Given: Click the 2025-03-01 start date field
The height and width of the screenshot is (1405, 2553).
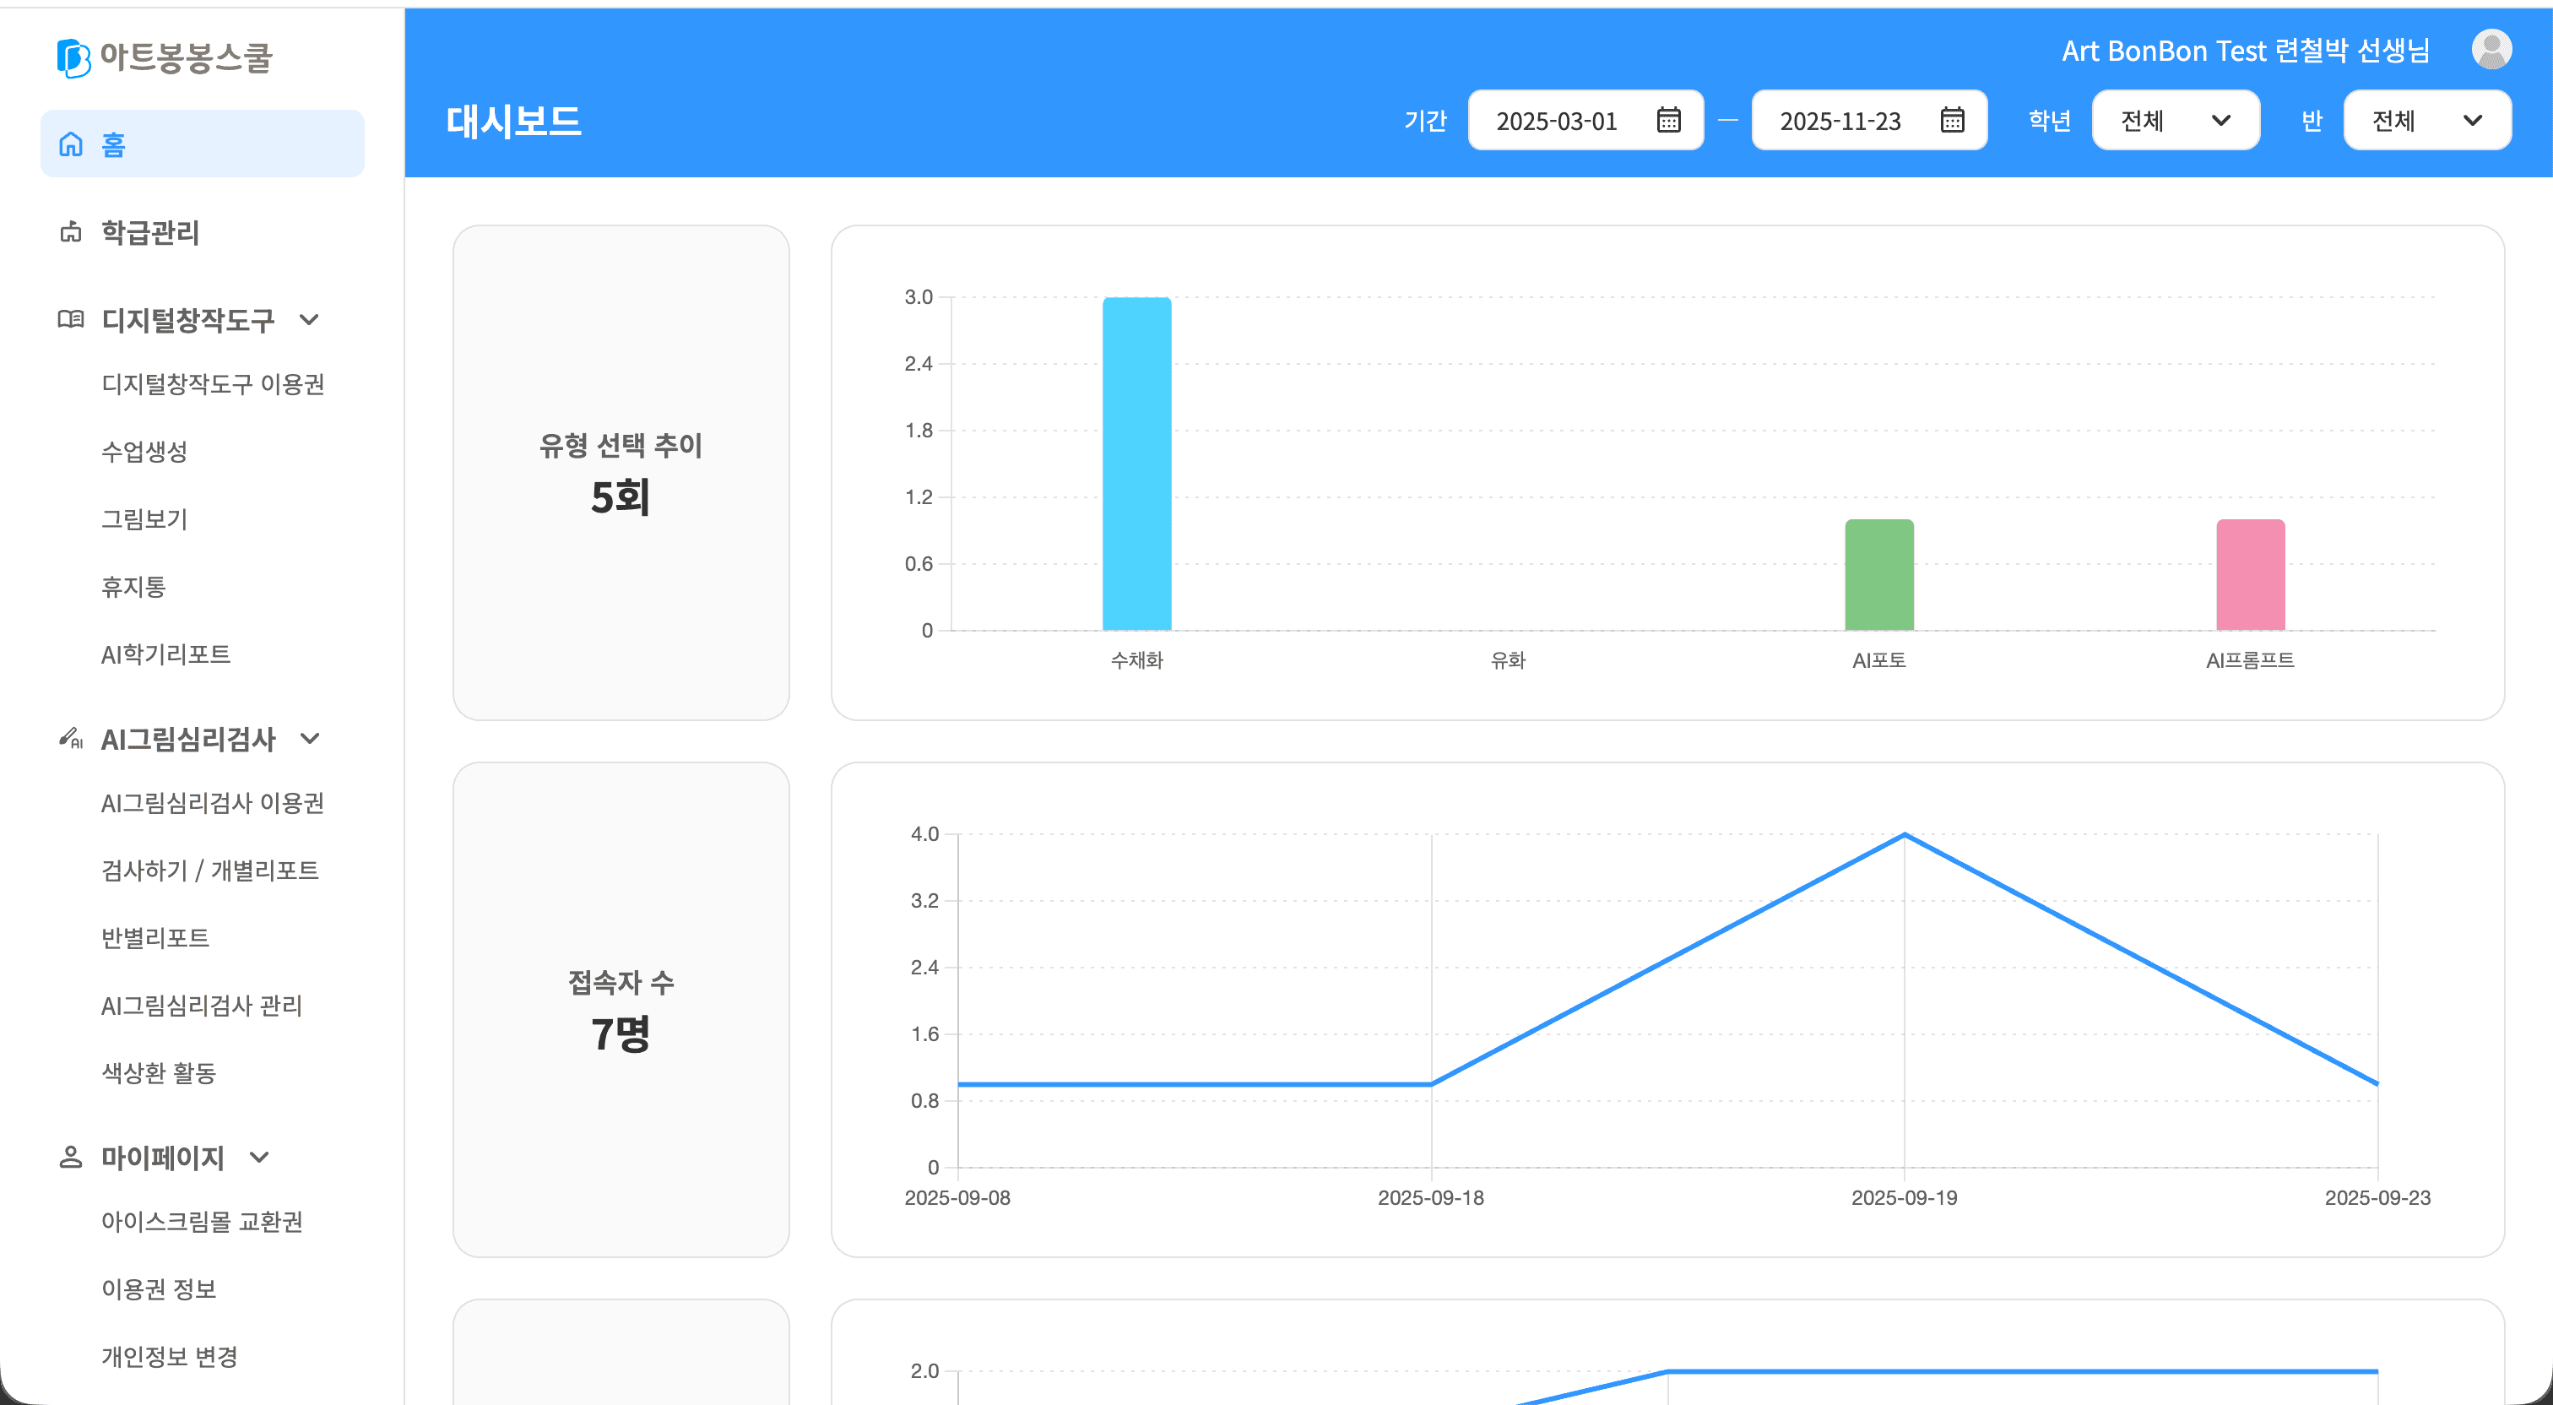Looking at the screenshot, I should click(1557, 120).
